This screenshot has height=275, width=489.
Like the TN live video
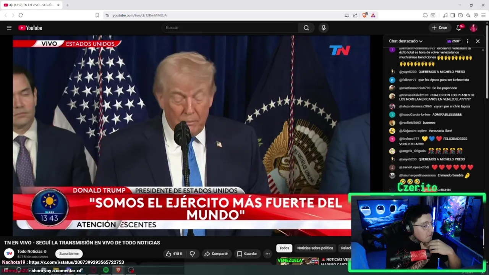click(174, 254)
